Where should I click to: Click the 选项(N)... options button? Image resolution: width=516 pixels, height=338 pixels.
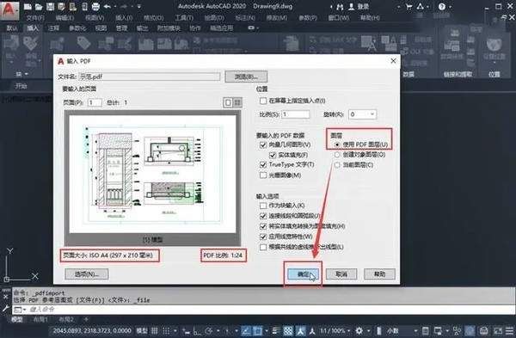point(87,273)
